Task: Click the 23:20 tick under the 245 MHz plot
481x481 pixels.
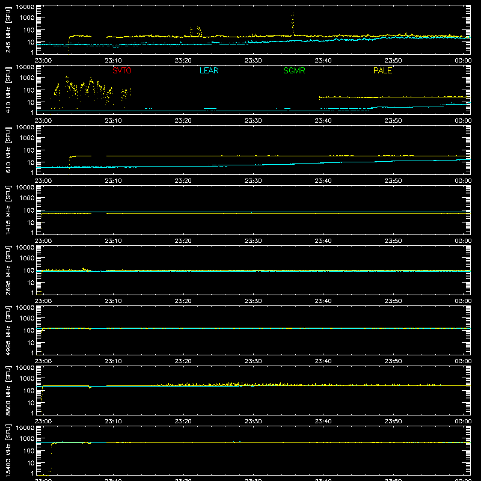Action: pos(183,61)
